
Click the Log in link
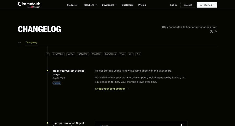click(x=173, y=5)
